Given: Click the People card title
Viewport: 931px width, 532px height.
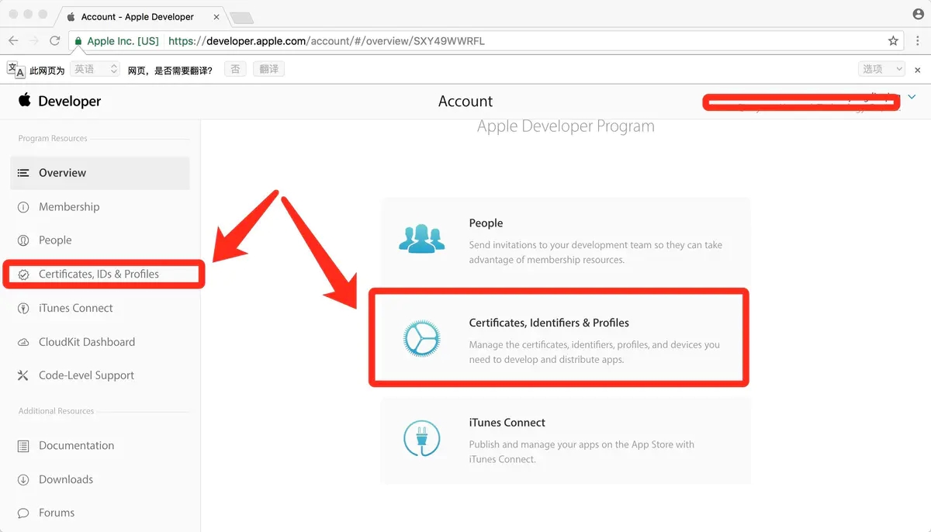Looking at the screenshot, I should [x=486, y=223].
